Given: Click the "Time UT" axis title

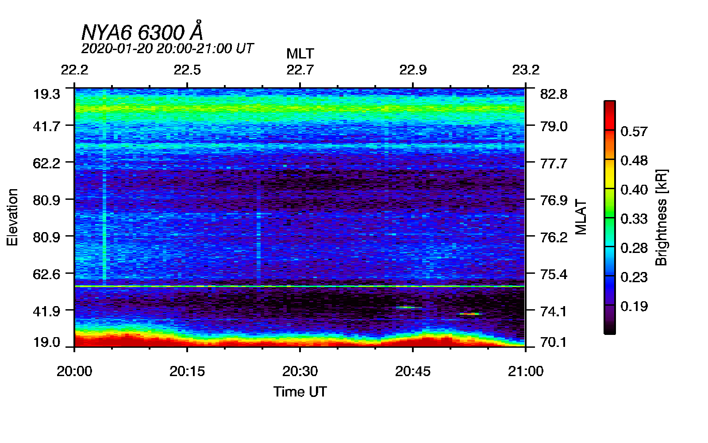Looking at the screenshot, I should click(x=300, y=392).
